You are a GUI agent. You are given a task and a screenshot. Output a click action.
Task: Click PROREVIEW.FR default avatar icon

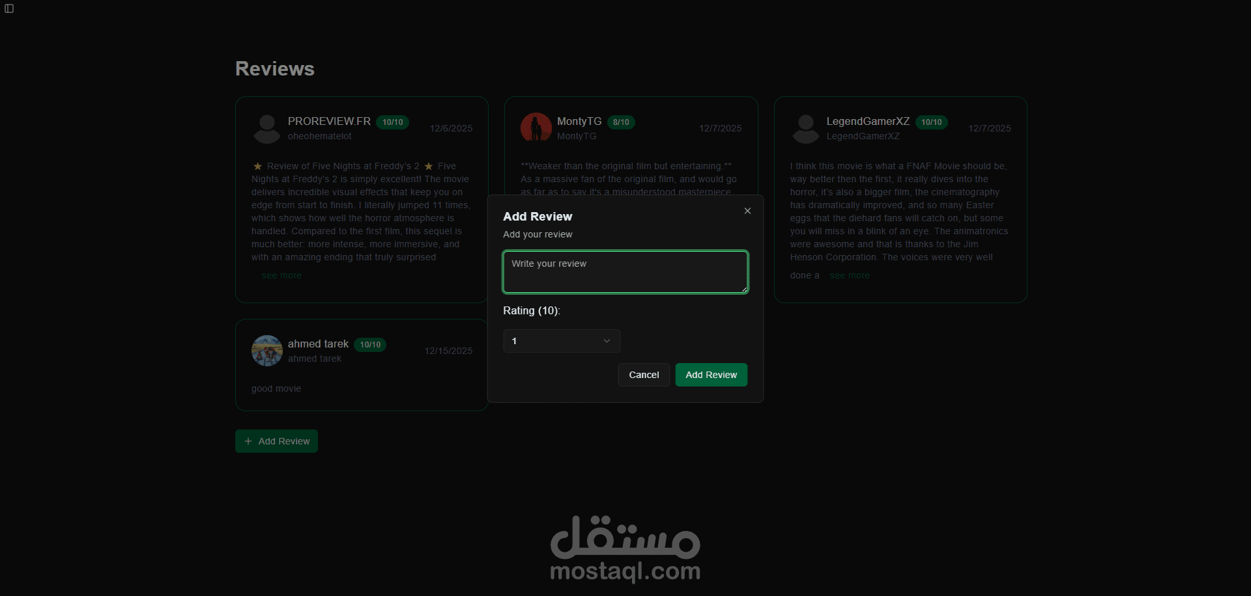click(x=267, y=129)
